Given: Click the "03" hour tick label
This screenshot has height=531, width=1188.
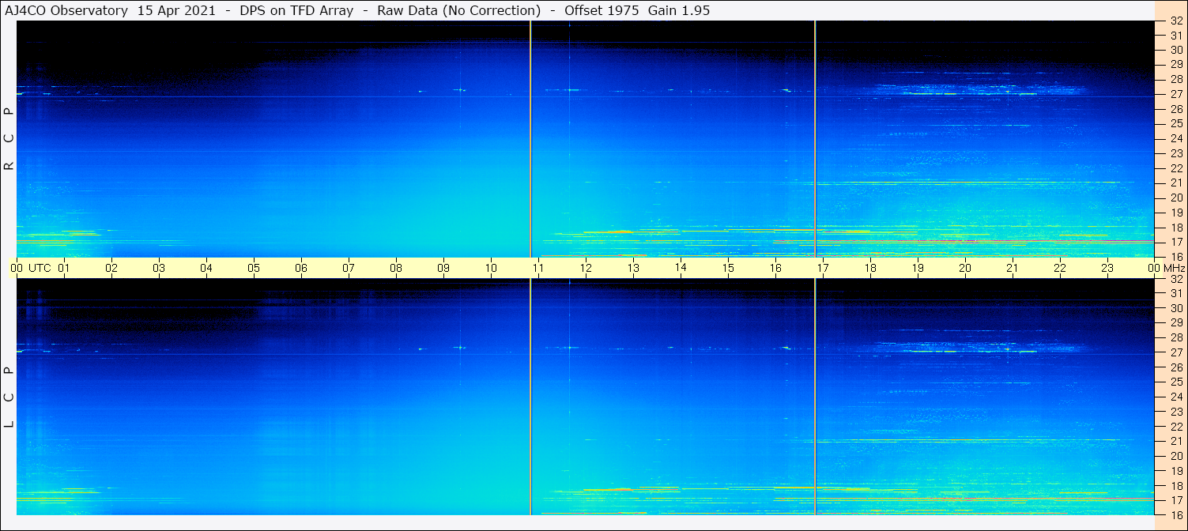Looking at the screenshot, I should coord(159,268).
